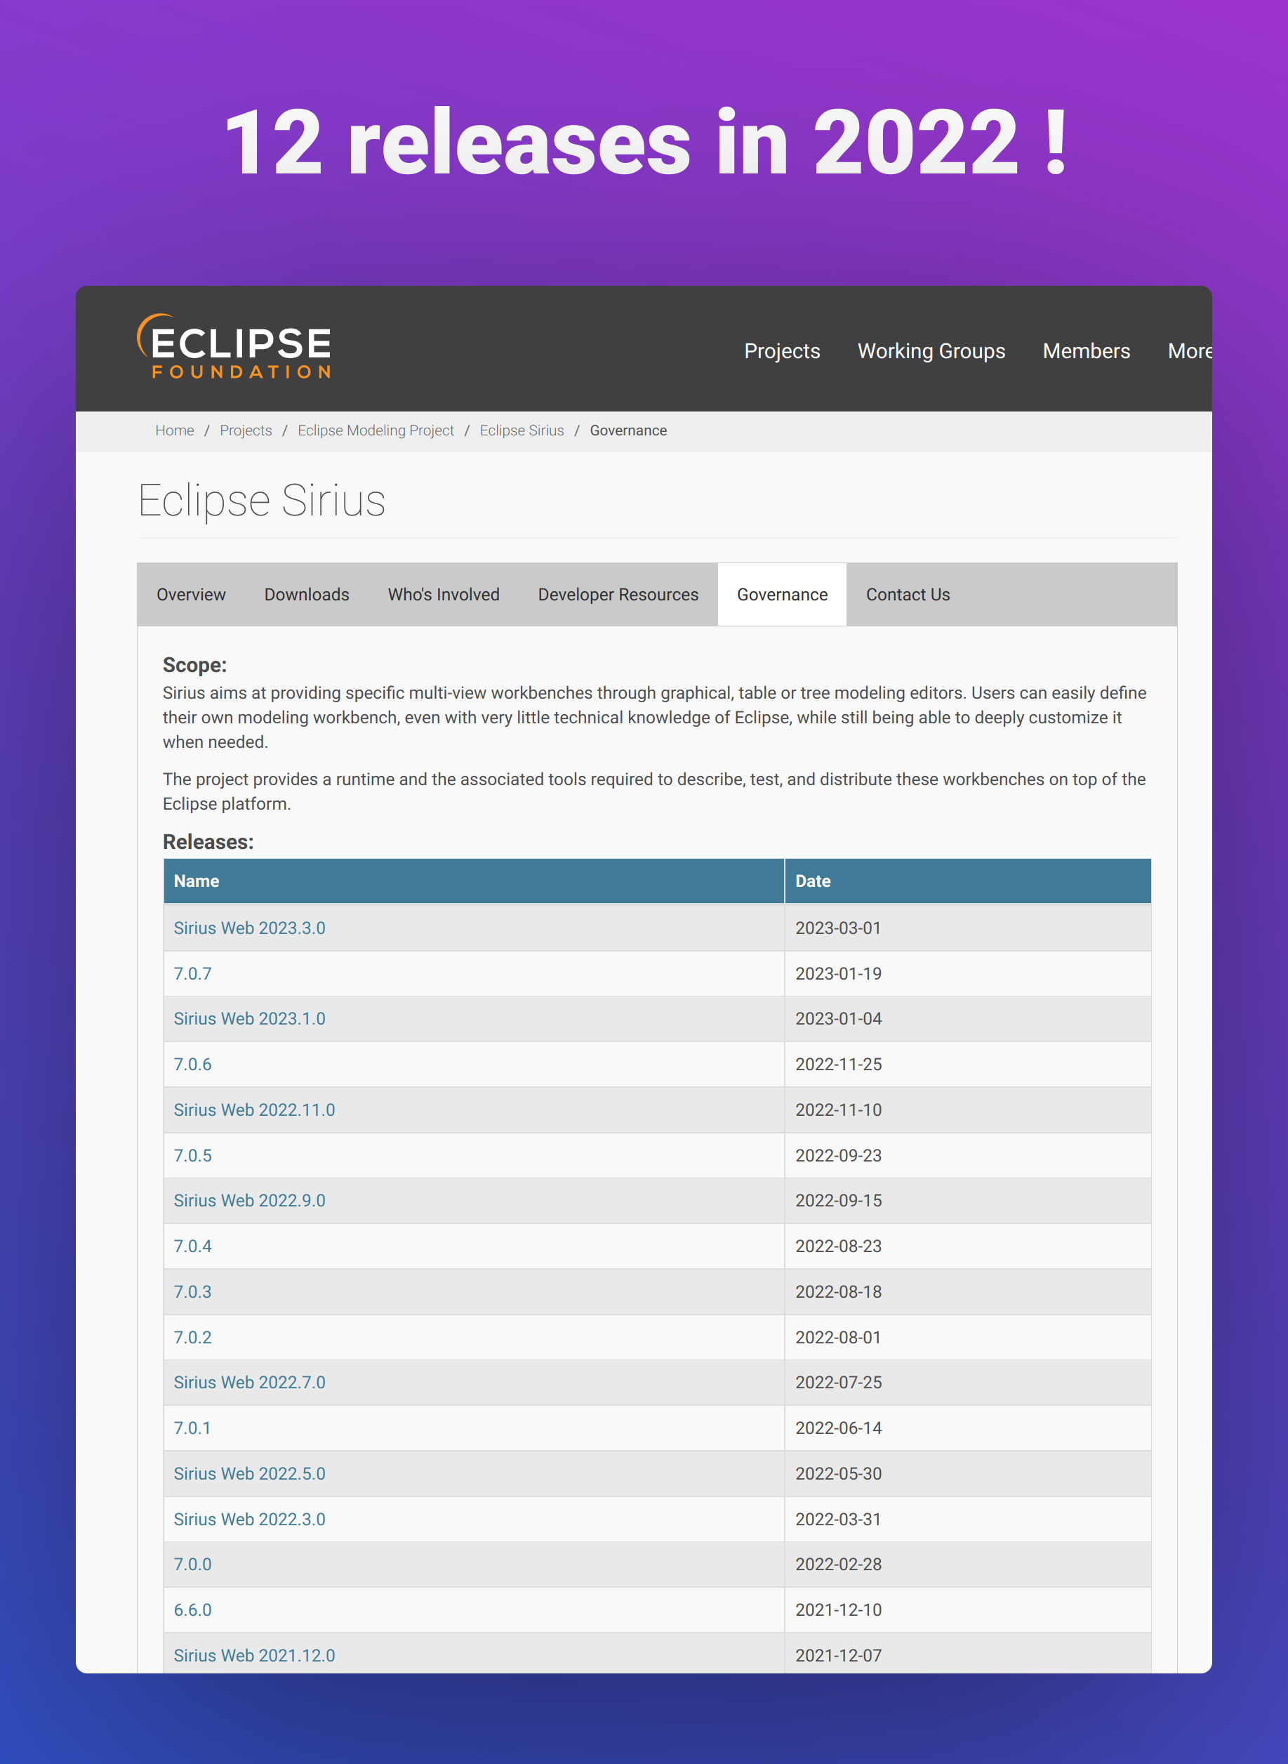Open Sirius Web 2022.5.0 release
The height and width of the screenshot is (1764, 1288).
tap(249, 1473)
